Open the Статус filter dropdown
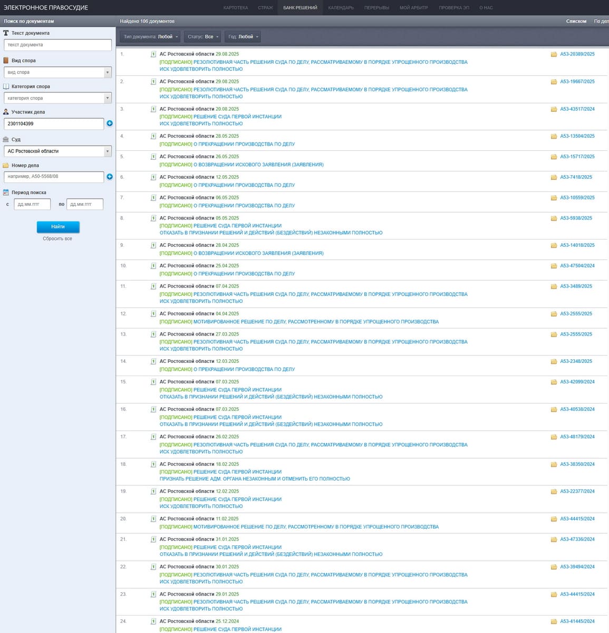This screenshot has height=633, width=609. pos(202,37)
